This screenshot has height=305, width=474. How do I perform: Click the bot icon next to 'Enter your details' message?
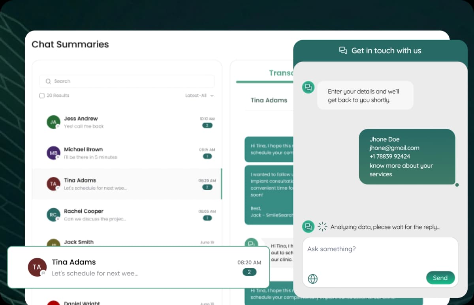(308, 87)
